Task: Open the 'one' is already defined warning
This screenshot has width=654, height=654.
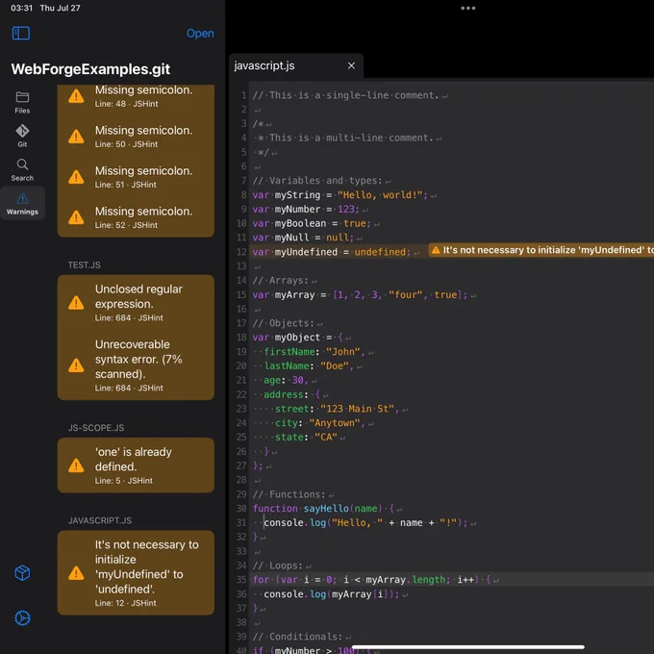Action: [x=136, y=465]
